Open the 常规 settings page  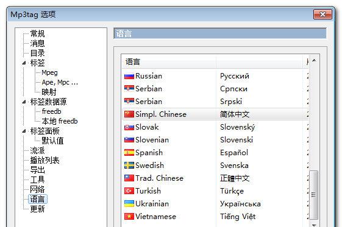pyautogui.click(x=37, y=33)
